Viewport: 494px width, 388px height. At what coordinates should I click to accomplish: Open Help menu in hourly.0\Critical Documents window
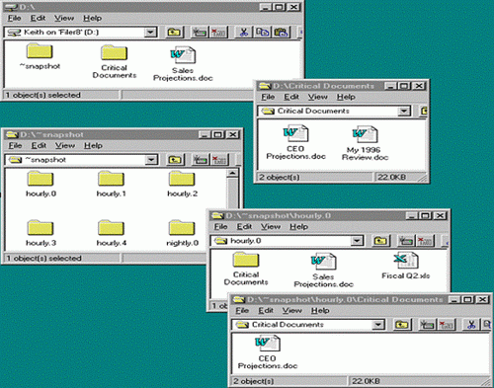click(320, 310)
